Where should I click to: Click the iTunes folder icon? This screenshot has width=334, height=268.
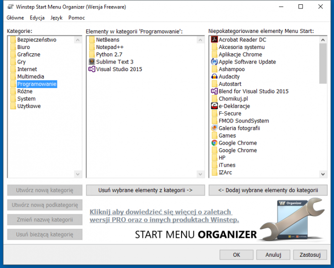[x=215, y=165]
